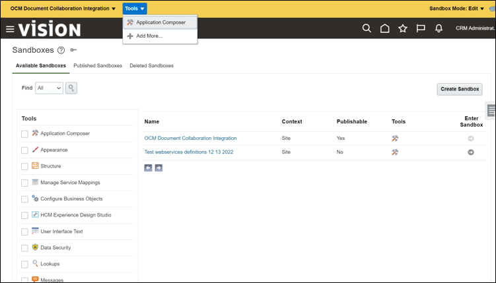Click the Publishable column header
Screen dimensions: 496x283
point(352,121)
